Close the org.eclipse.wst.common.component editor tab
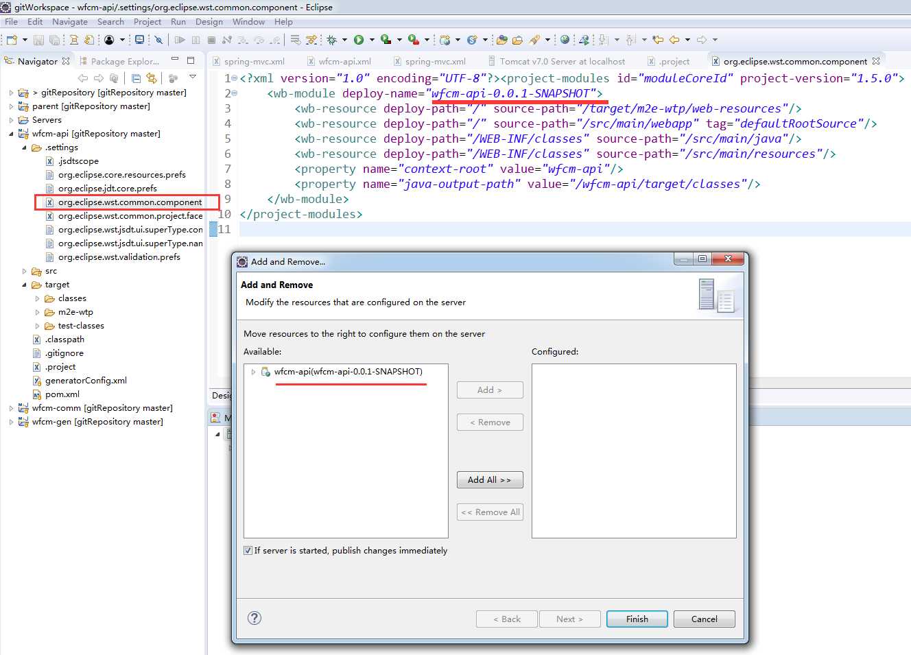 click(x=876, y=61)
